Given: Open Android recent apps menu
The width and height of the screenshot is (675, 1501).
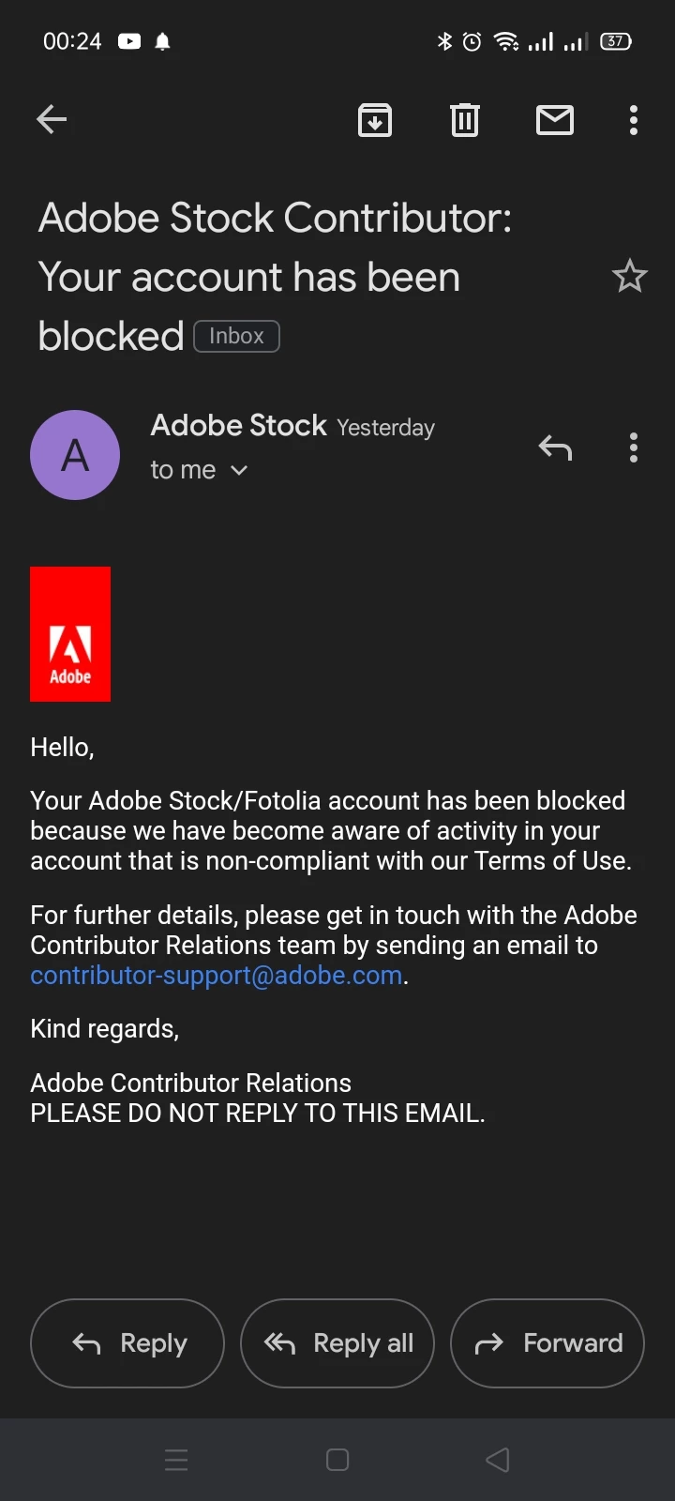Looking at the screenshot, I should click(x=176, y=1460).
